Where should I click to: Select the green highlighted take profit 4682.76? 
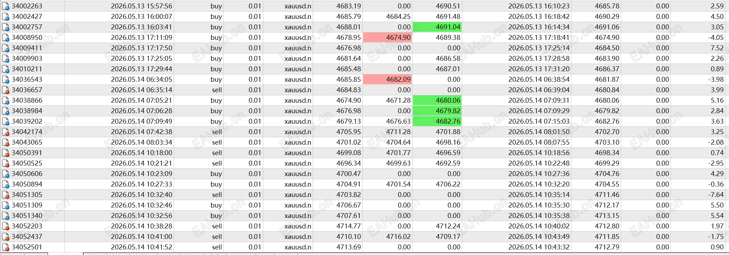coord(437,121)
